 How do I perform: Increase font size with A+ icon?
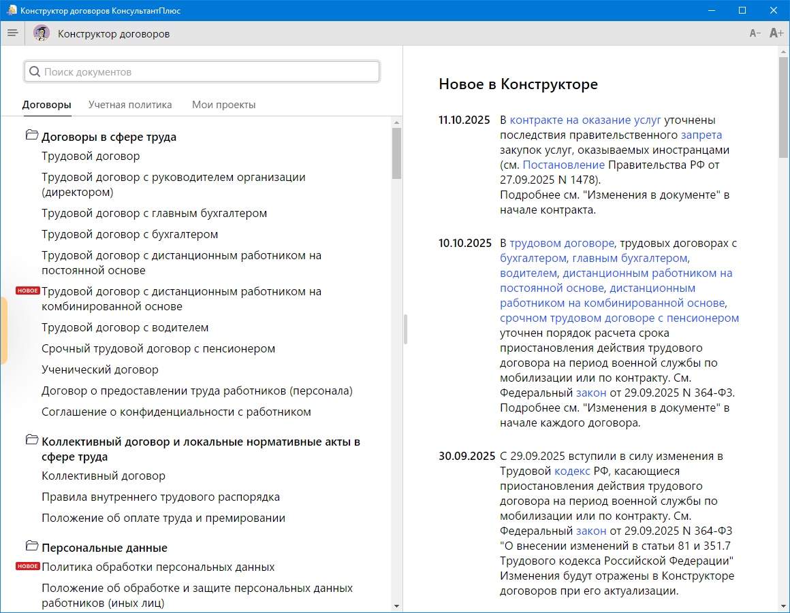tap(776, 33)
